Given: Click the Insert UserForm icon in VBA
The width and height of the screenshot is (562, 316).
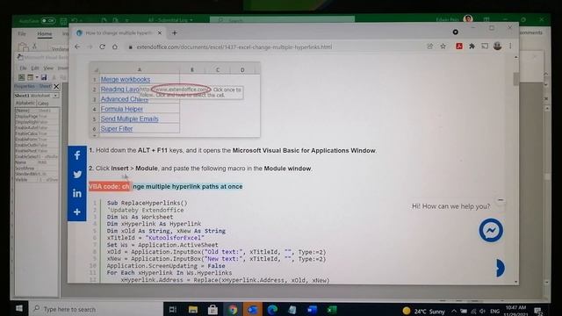Looking at the screenshot, I should coord(30,77).
